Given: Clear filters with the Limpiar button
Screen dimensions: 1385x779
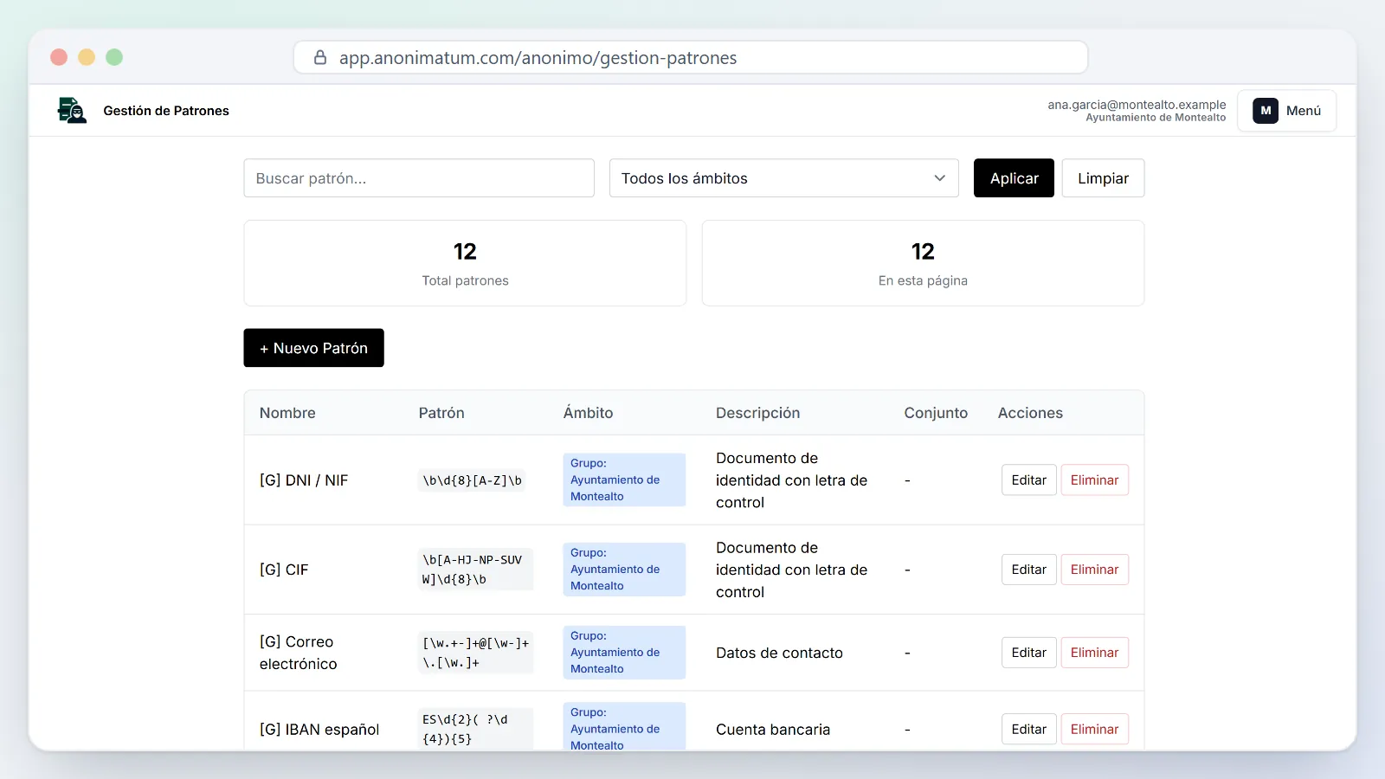Looking at the screenshot, I should click(1103, 178).
